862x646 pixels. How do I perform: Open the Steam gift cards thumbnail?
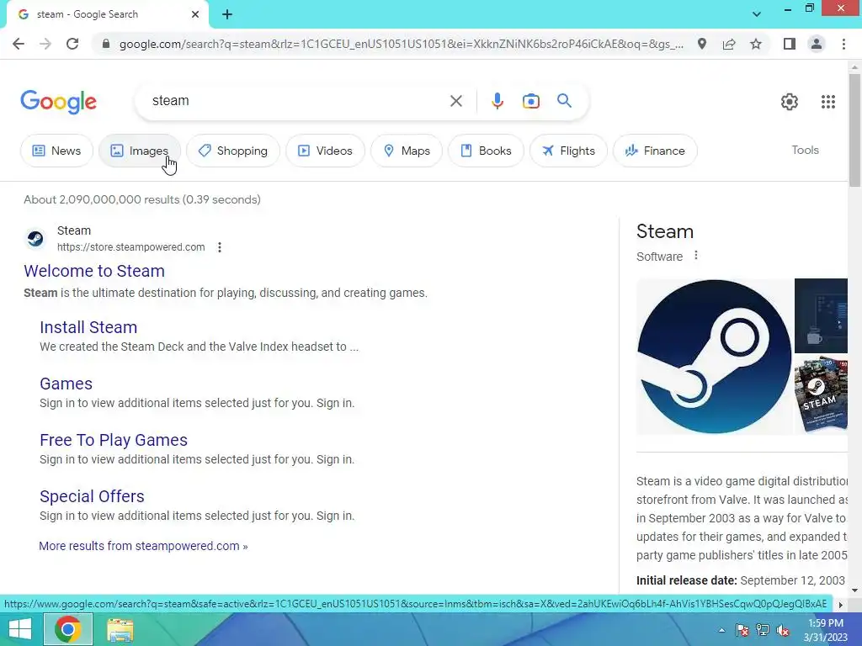[821, 395]
